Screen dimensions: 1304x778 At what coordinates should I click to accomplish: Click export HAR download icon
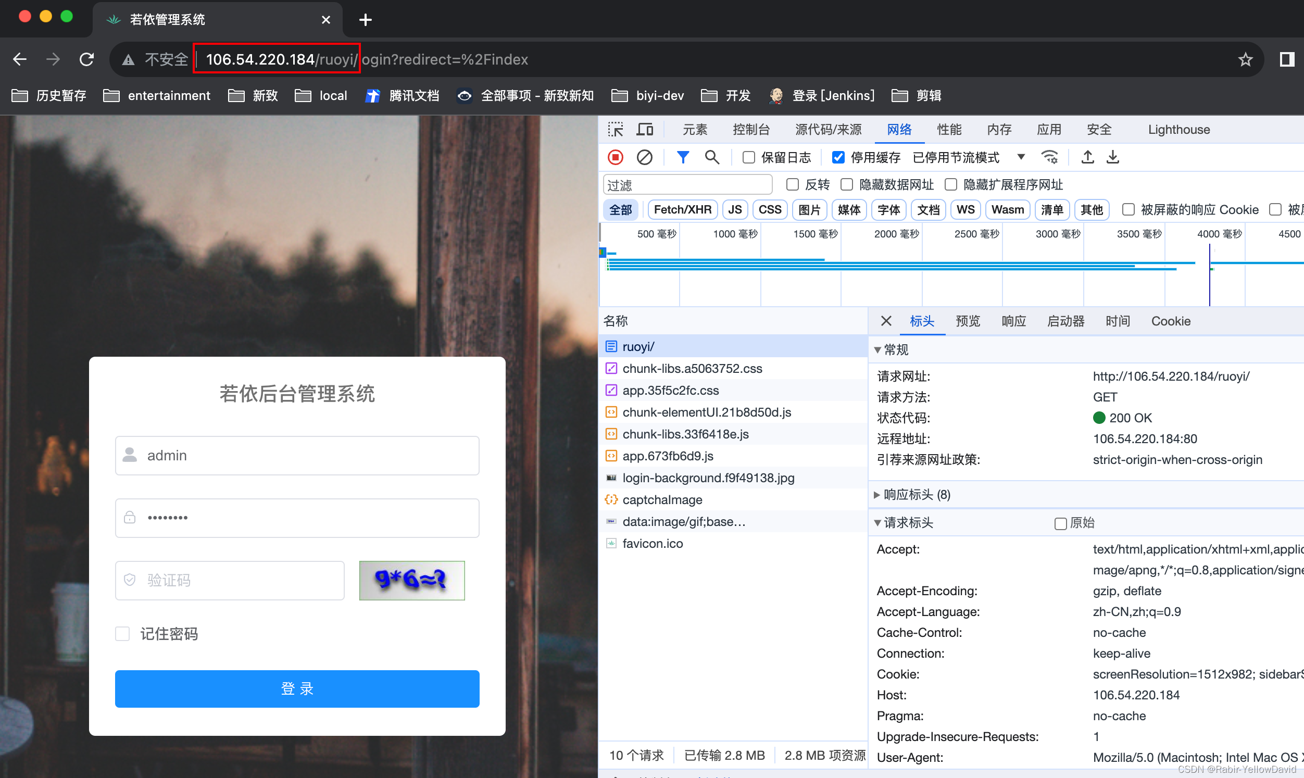[1113, 157]
